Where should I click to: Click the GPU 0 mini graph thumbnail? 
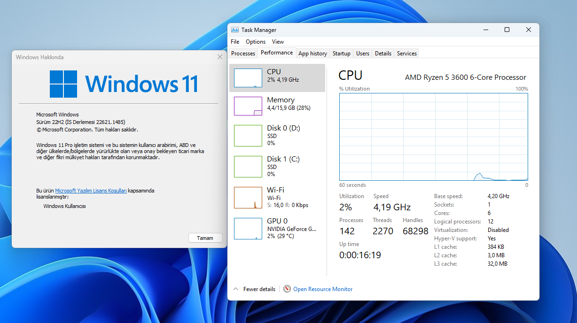[x=248, y=229]
